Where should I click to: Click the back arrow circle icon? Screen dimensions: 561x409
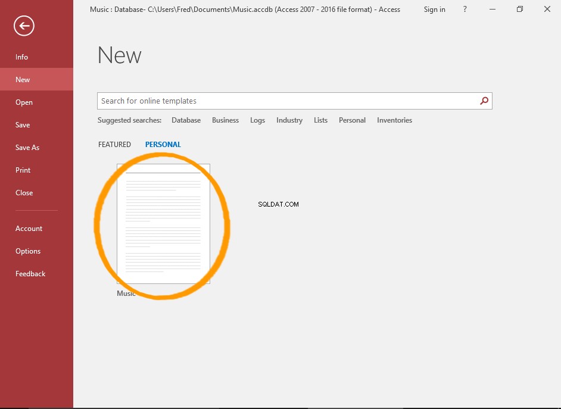tap(24, 26)
